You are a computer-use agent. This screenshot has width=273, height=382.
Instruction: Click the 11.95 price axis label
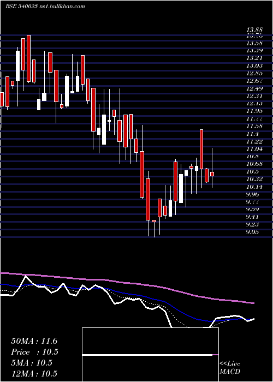pyautogui.click(x=254, y=111)
